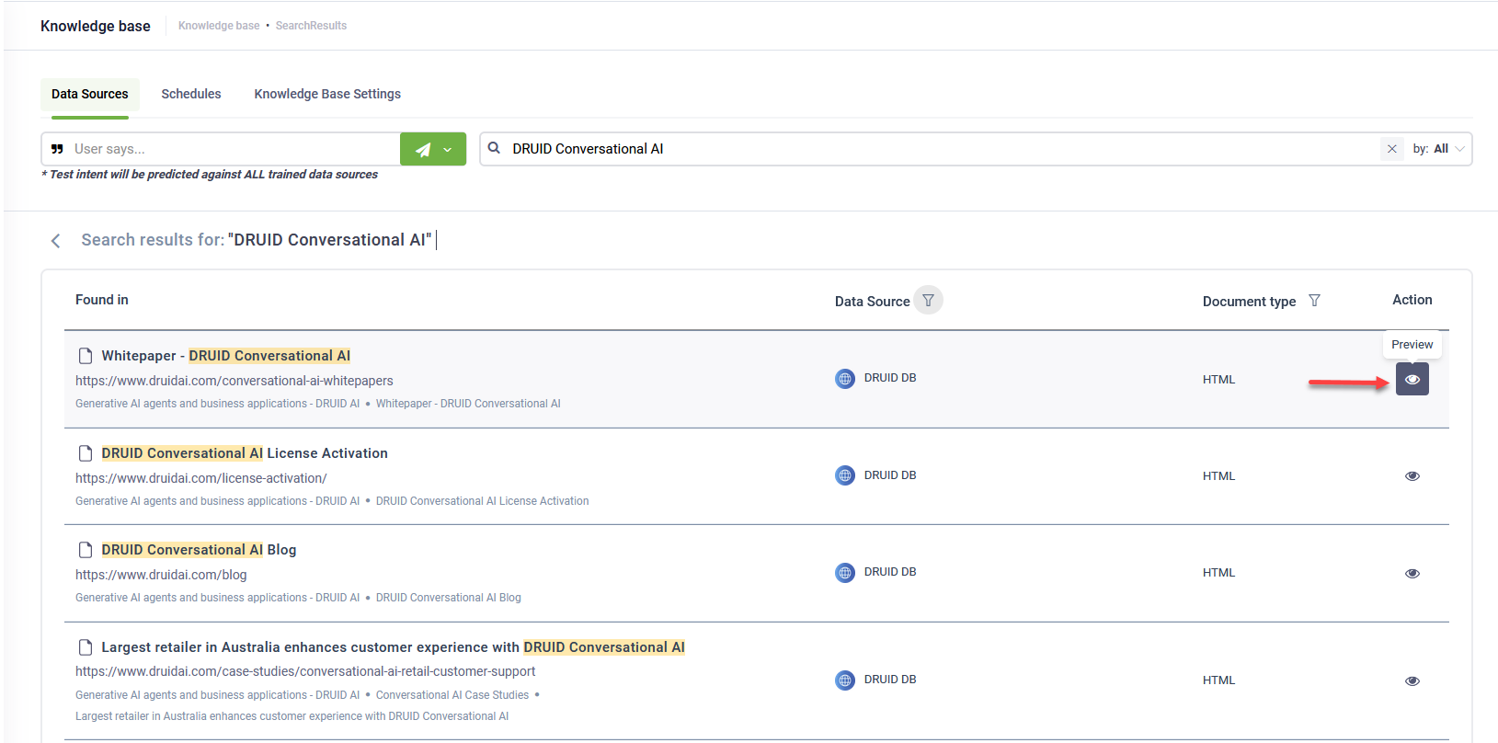The width and height of the screenshot is (1498, 743).
Task: Click the 'DRUID Conversational AI Blog' title
Action: pyautogui.click(x=199, y=550)
